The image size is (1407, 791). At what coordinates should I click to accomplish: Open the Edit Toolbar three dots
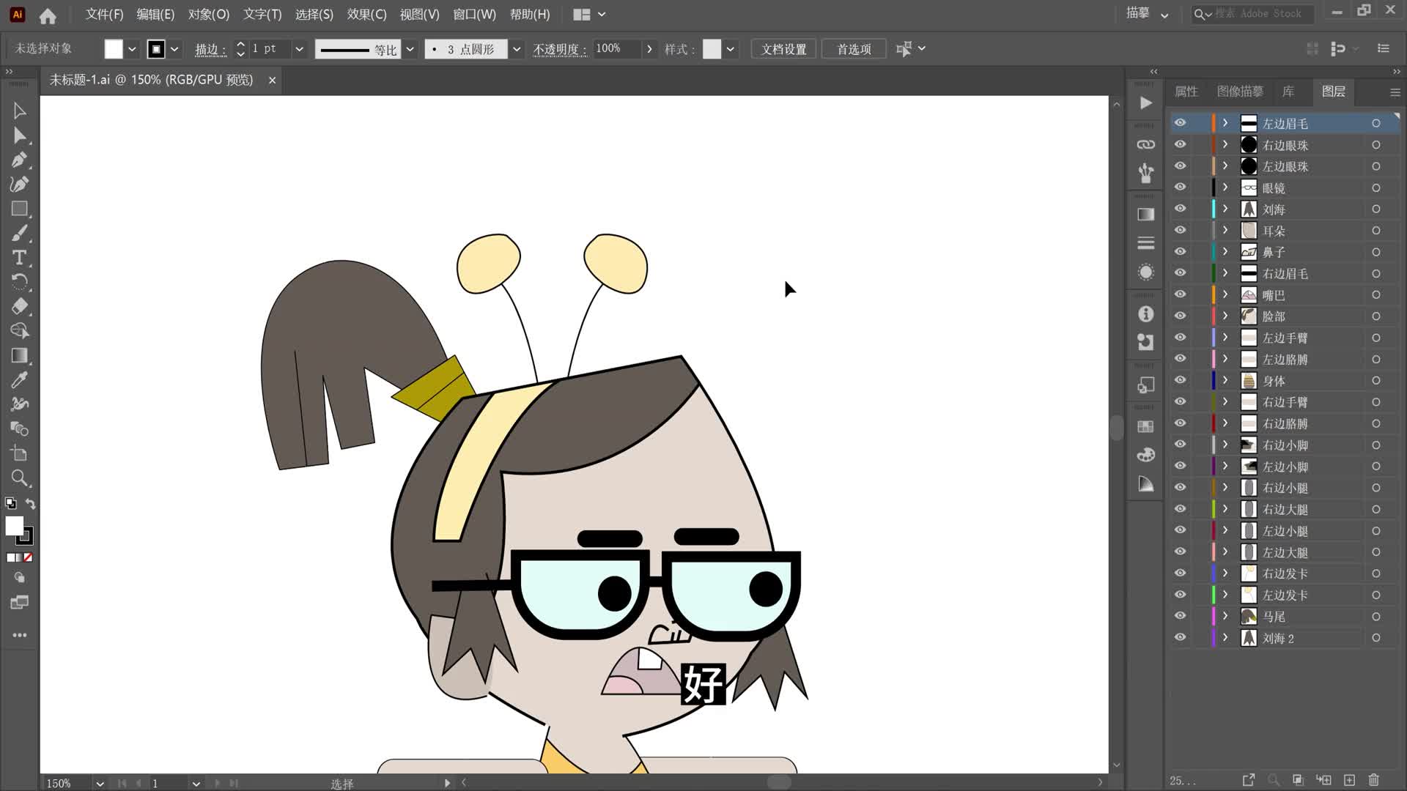pos(20,635)
